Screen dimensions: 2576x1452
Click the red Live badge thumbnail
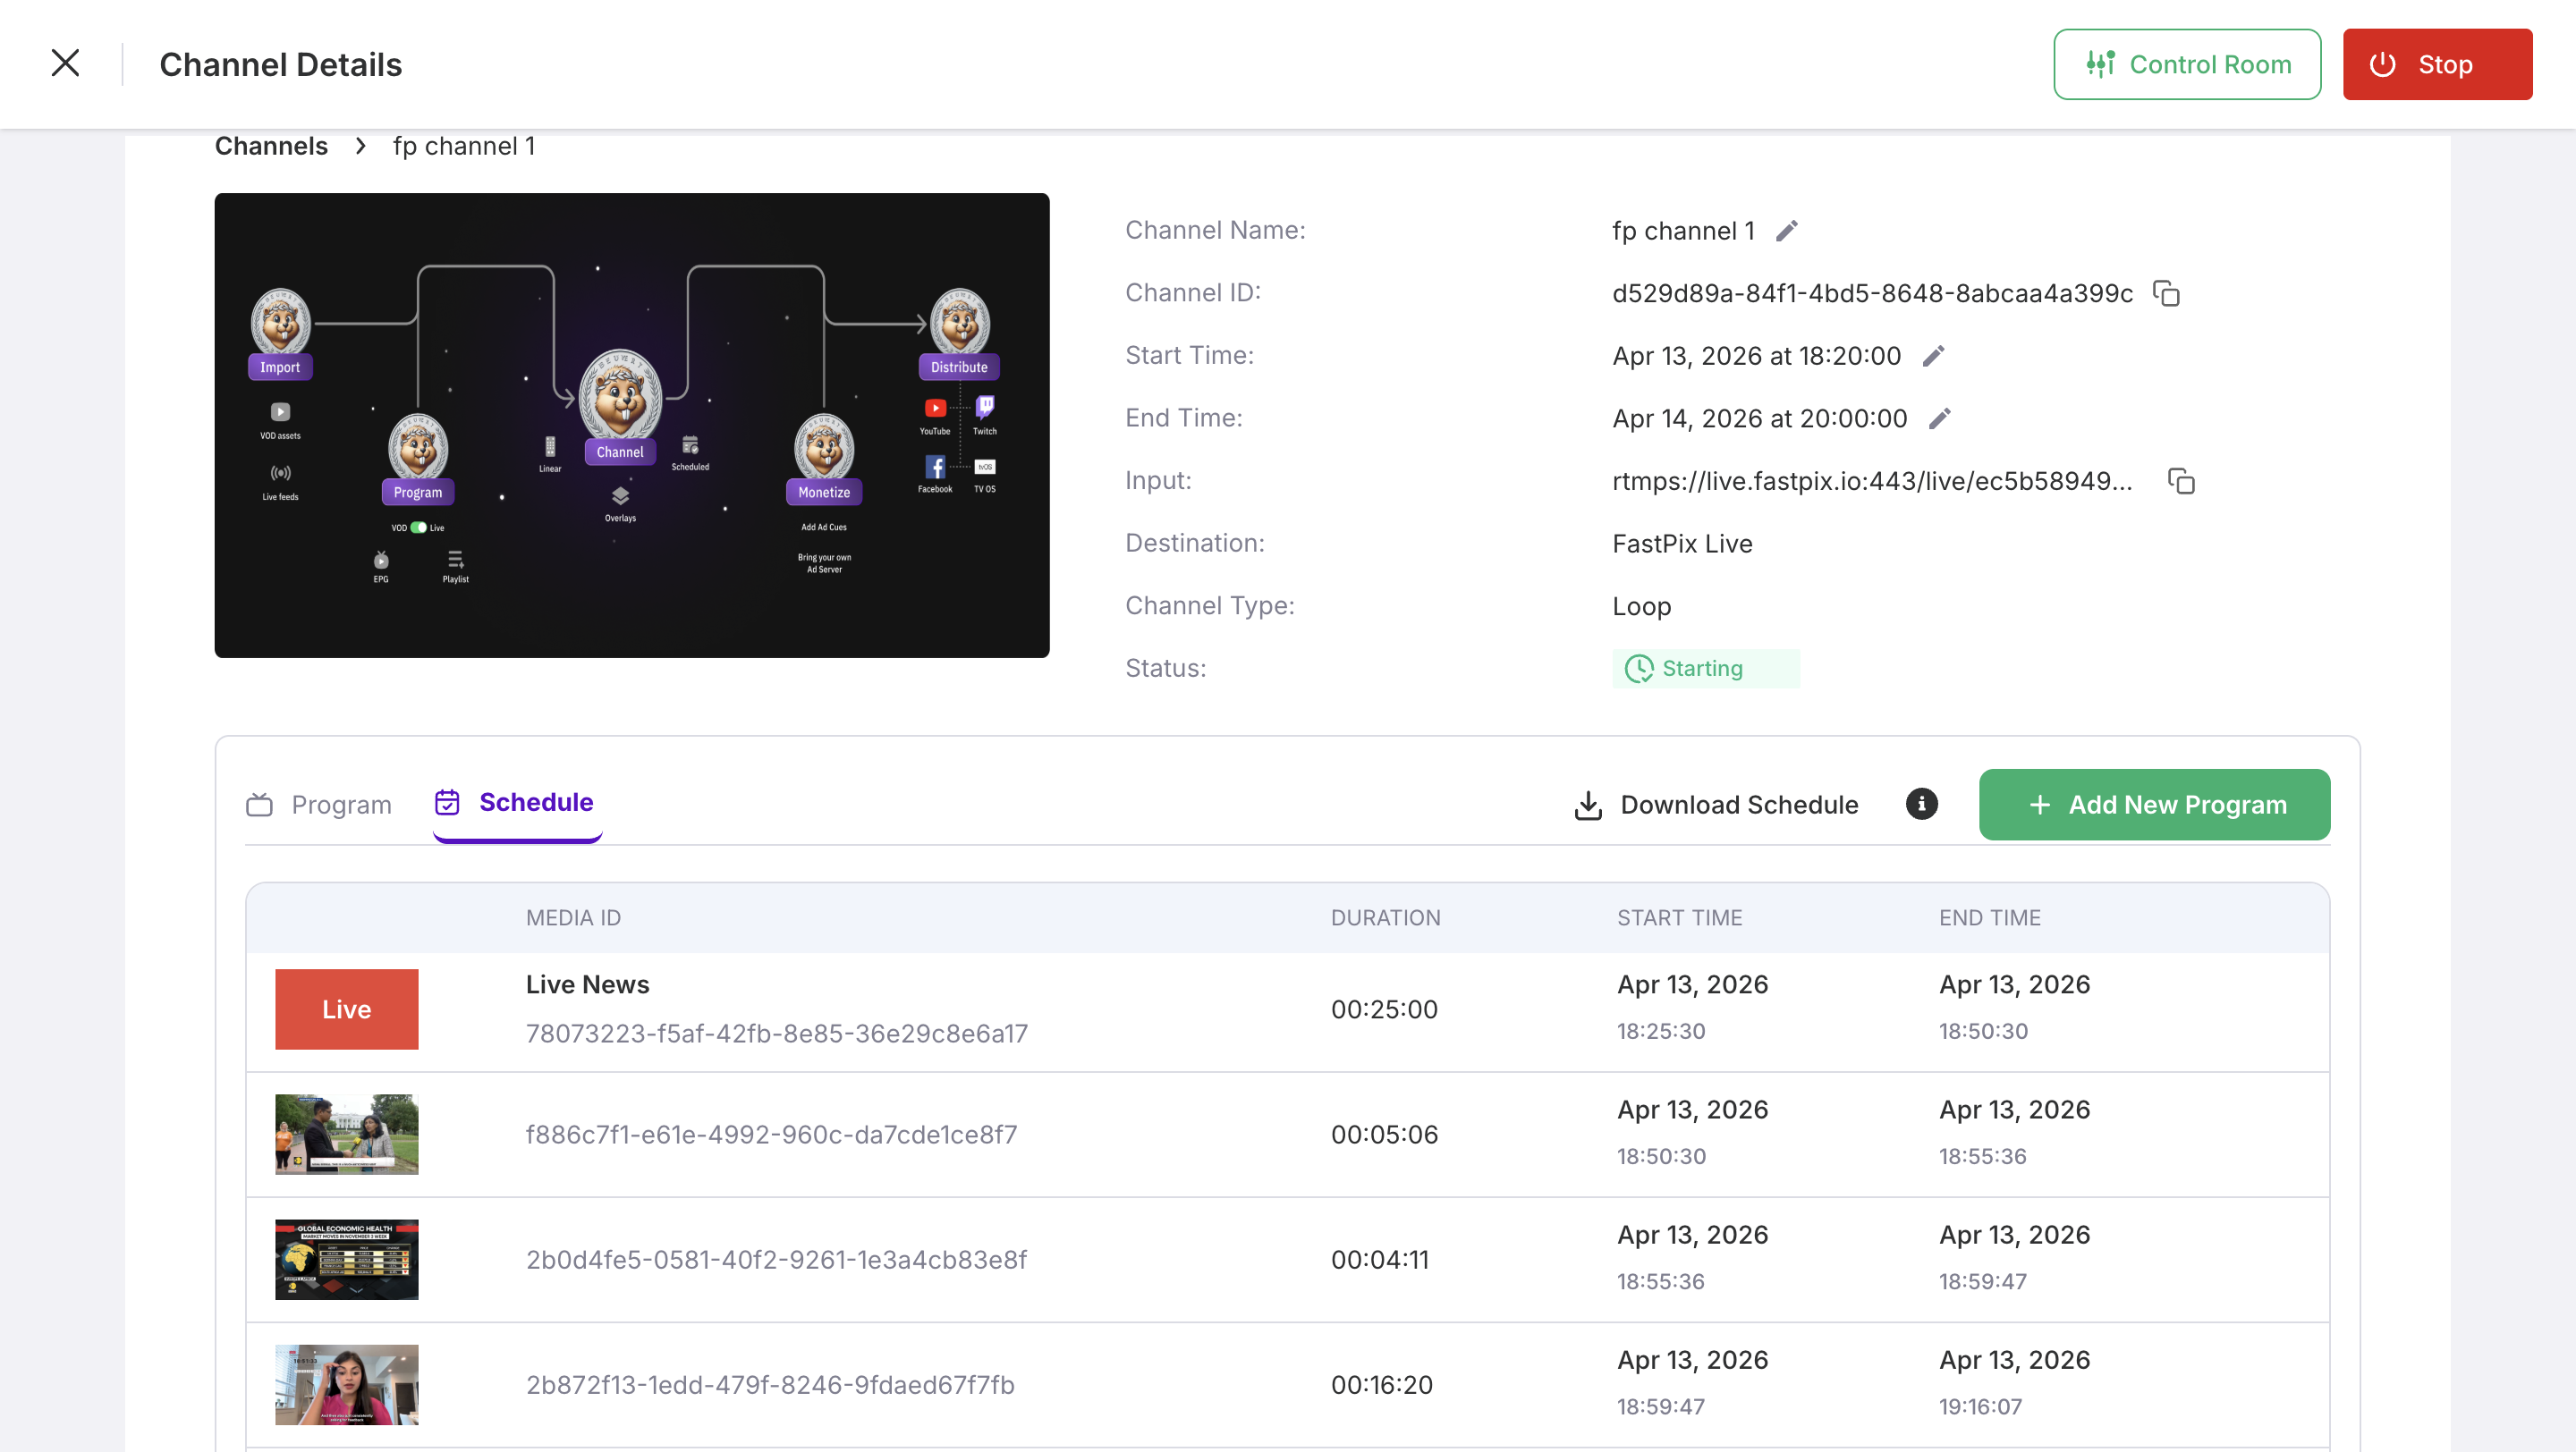(346, 1009)
